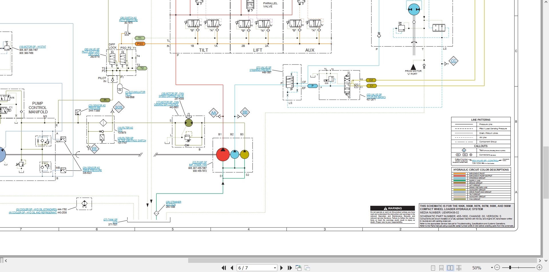The width and height of the screenshot is (549, 272).
Task: Open the (26) SWITCH AS PILOT PRESSURE link
Action: pos(128,19)
